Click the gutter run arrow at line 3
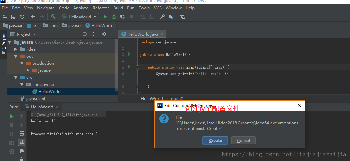The image size is (350, 161). coord(129,54)
